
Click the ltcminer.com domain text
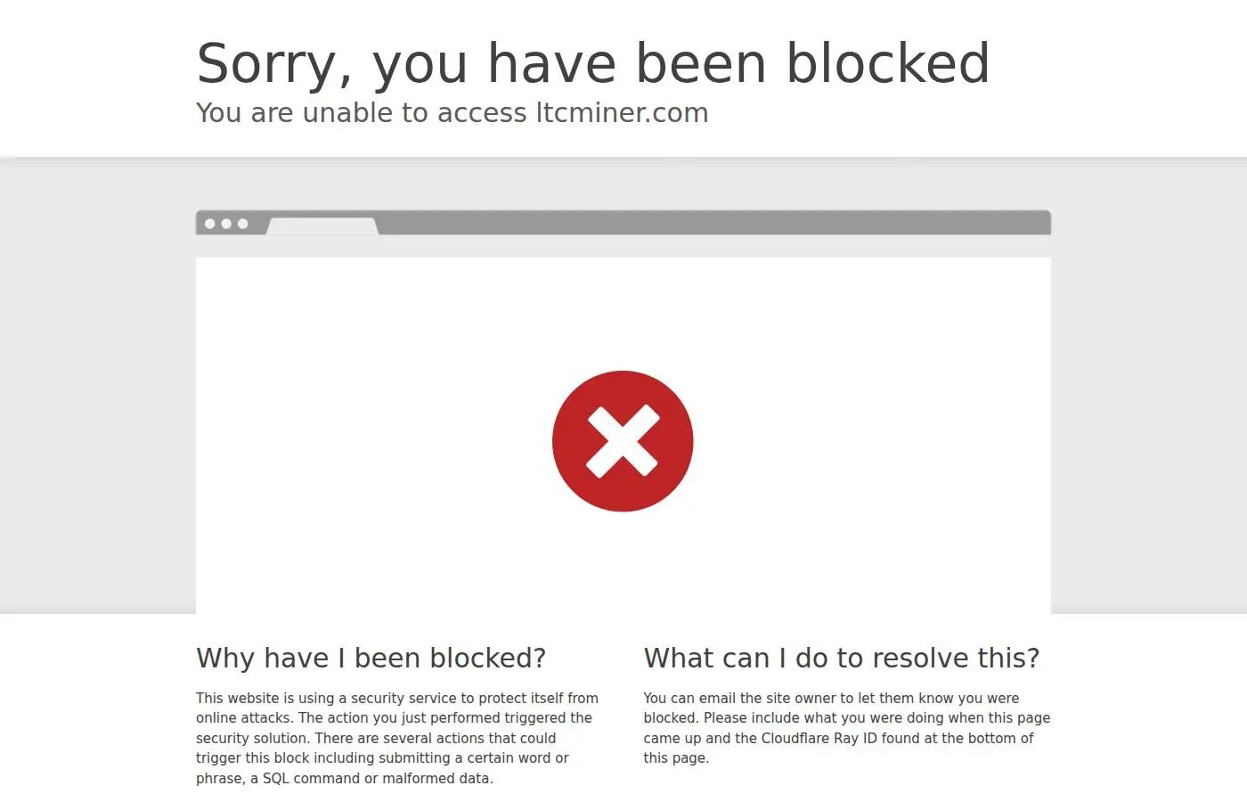point(622,113)
